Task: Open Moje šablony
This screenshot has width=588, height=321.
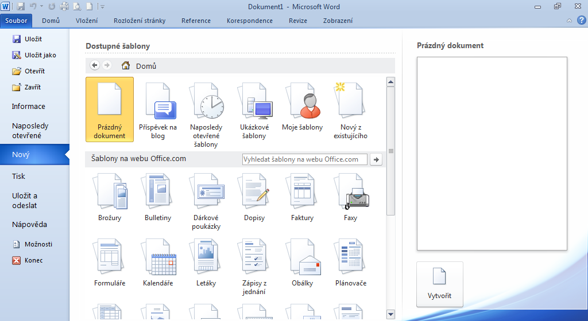Action: 302,107
